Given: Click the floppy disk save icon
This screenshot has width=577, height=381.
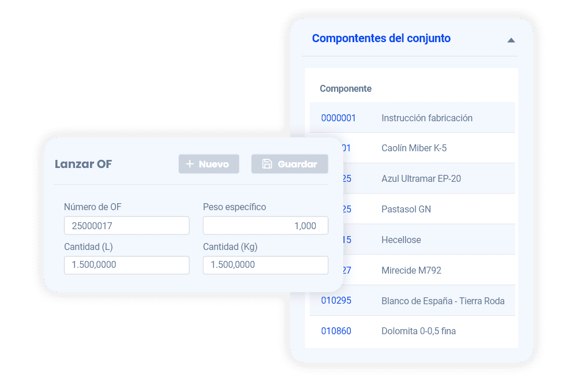Looking at the screenshot, I should (267, 164).
